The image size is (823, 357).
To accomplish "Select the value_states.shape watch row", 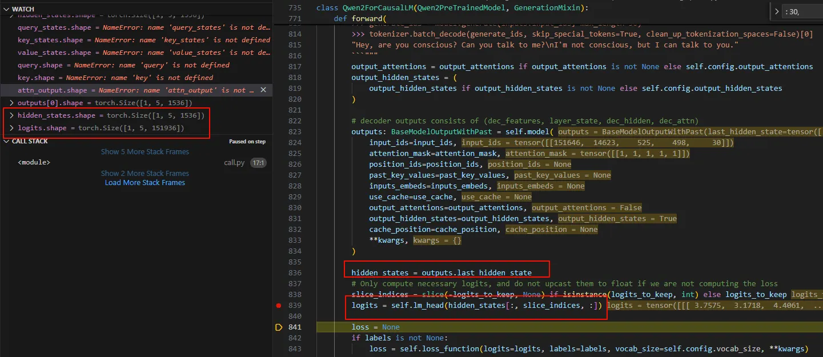I will click(136, 53).
